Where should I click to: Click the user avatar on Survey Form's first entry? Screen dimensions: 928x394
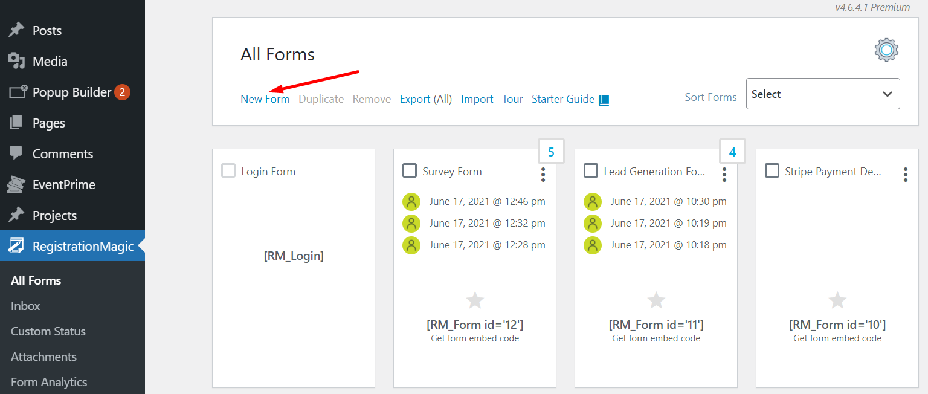(x=411, y=201)
